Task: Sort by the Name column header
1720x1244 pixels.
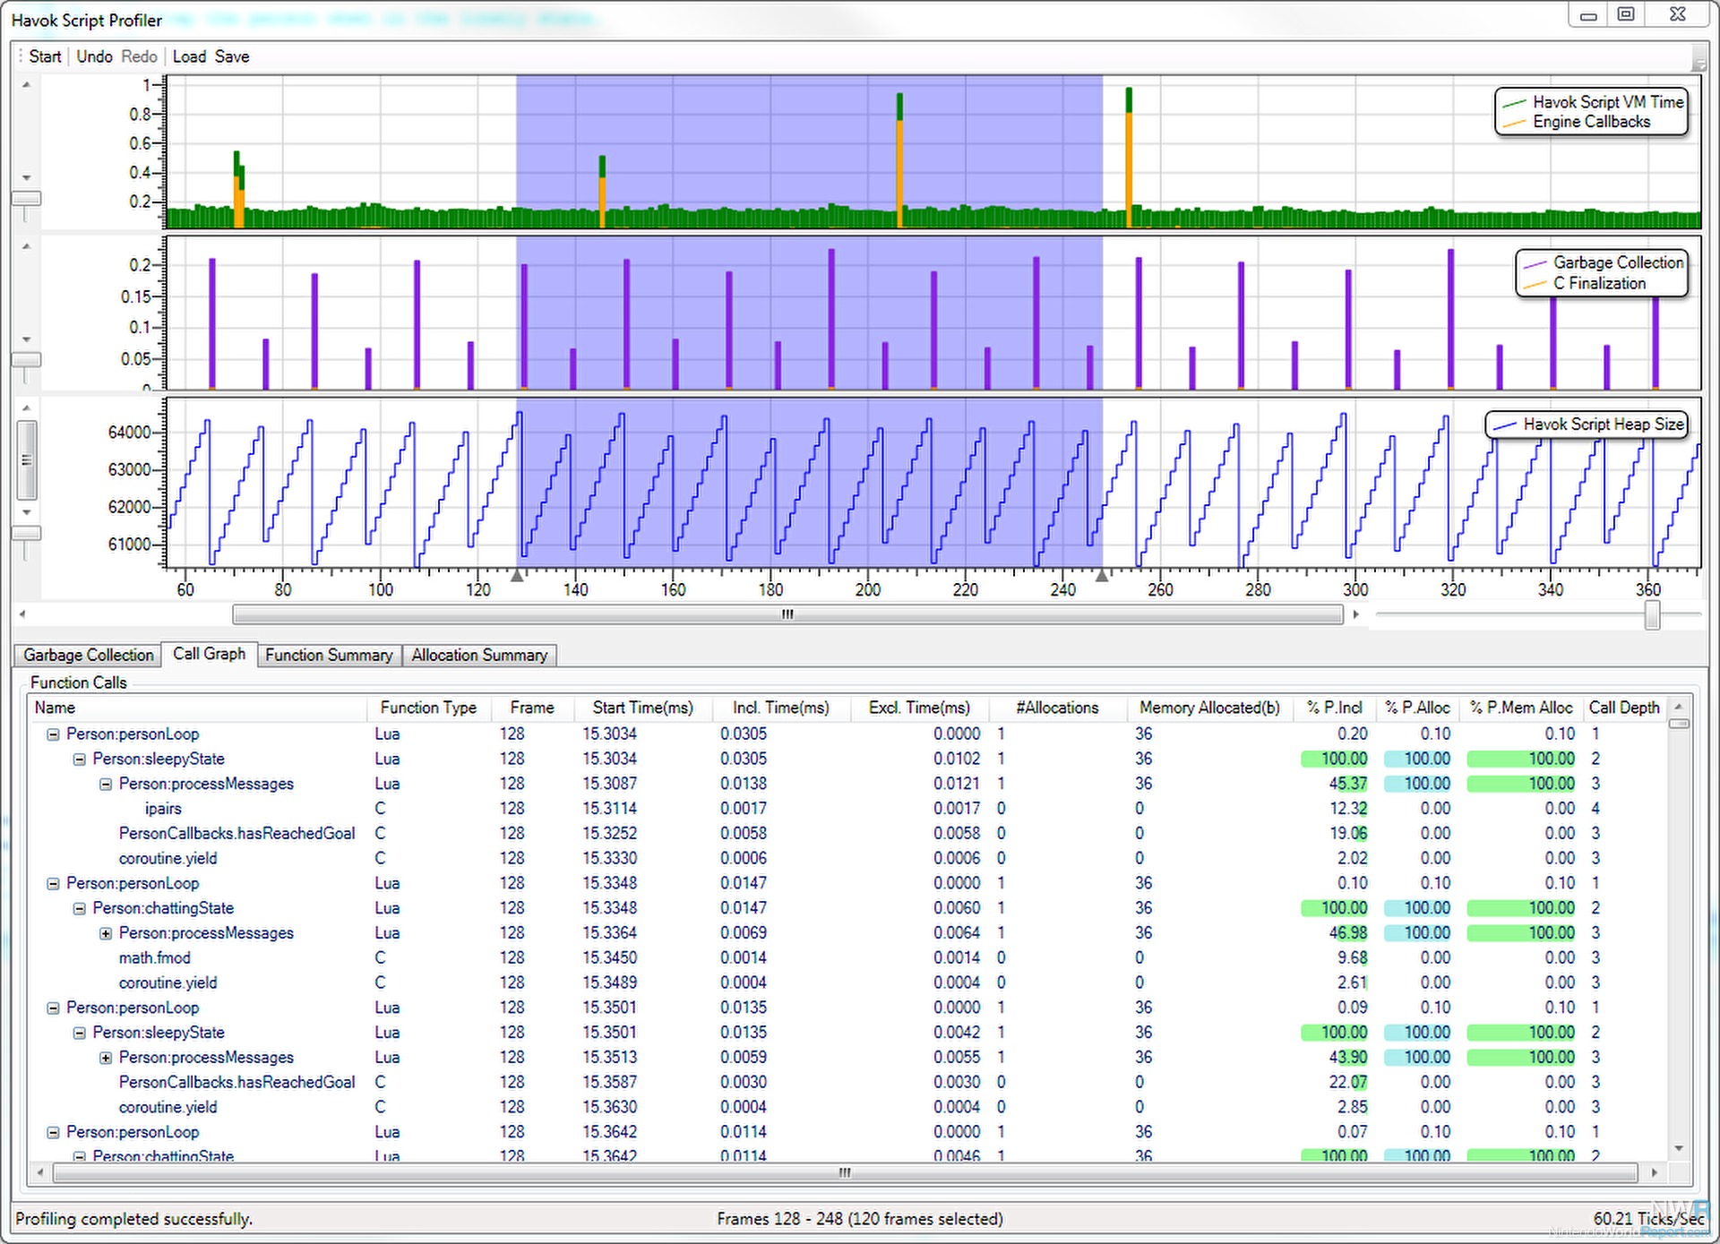Action: [198, 708]
